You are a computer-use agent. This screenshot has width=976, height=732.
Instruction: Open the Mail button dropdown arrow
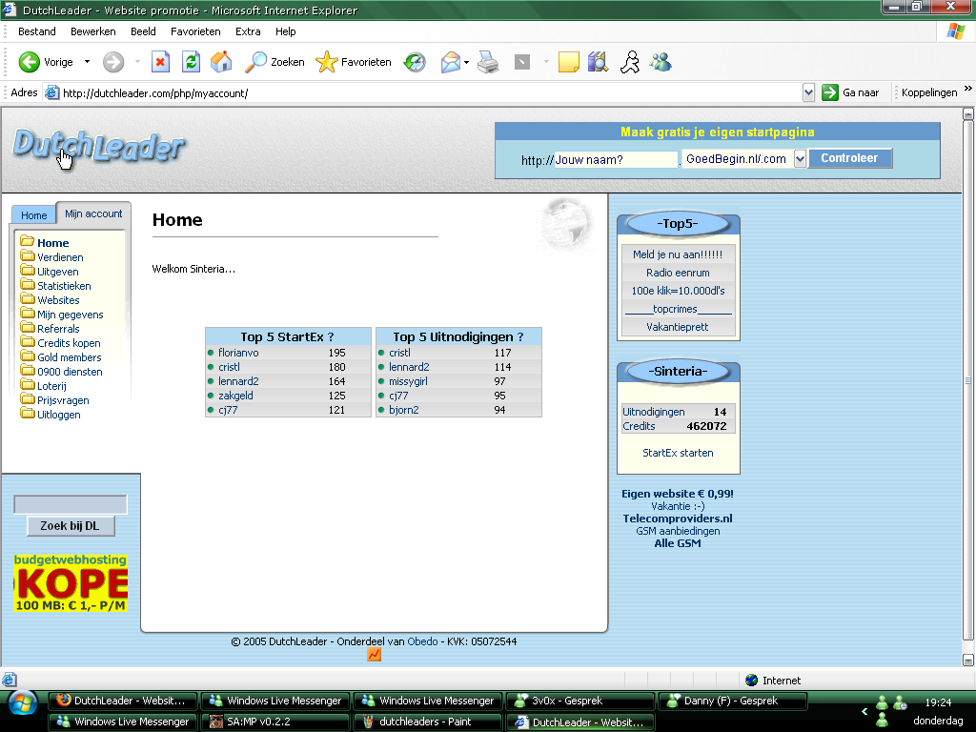click(x=466, y=62)
